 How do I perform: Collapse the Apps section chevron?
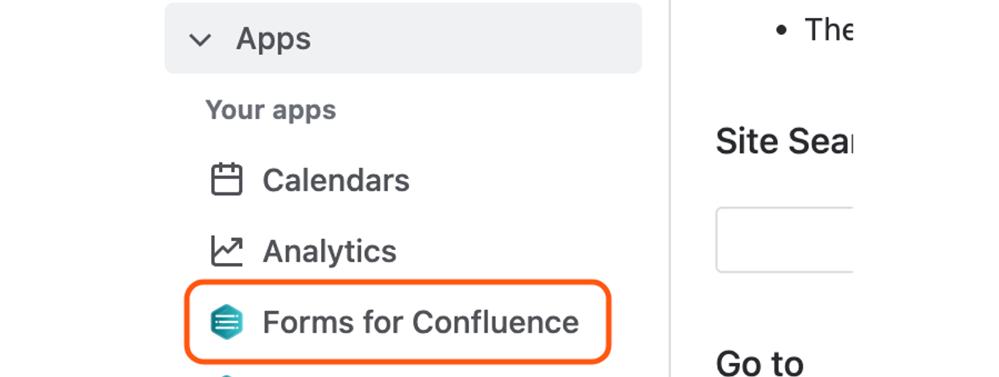(x=201, y=40)
